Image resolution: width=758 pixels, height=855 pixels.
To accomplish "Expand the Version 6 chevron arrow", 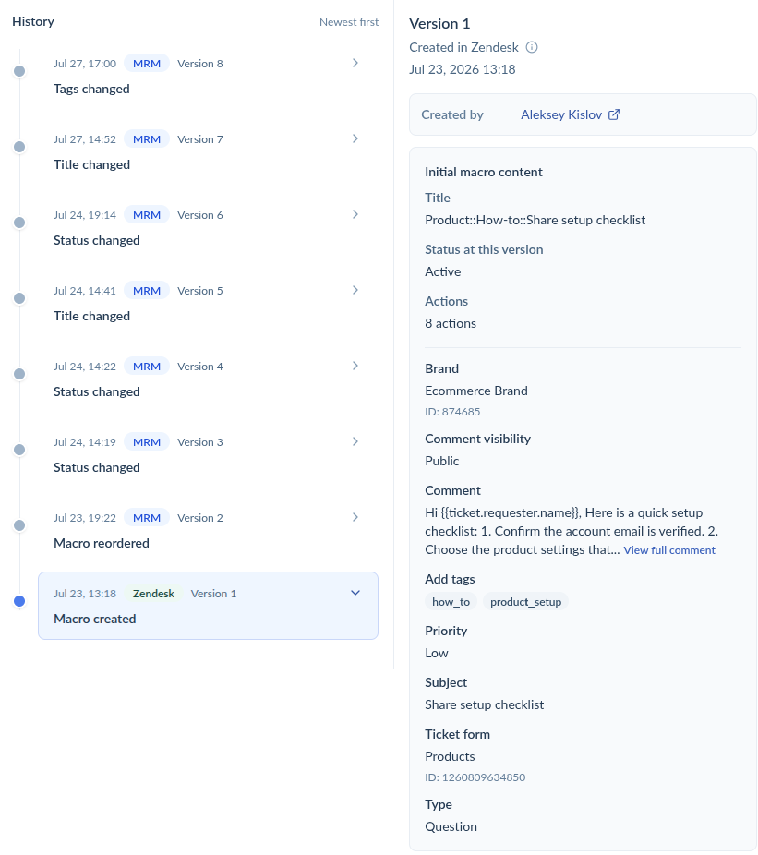I will [x=355, y=215].
